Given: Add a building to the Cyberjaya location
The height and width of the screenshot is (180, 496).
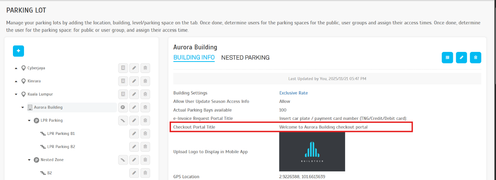Looking at the screenshot, I should 123,68.
